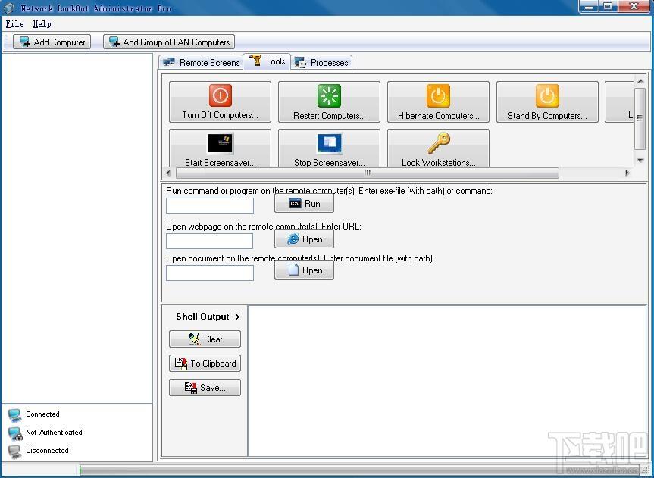Click the Save... shell output button

(205, 388)
